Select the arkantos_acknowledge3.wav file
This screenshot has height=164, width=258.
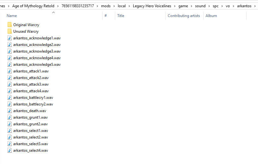(37, 51)
